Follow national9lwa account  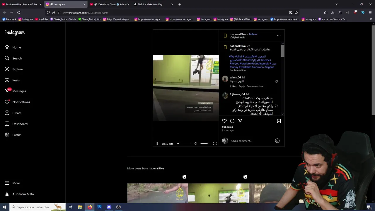pyautogui.click(x=253, y=34)
